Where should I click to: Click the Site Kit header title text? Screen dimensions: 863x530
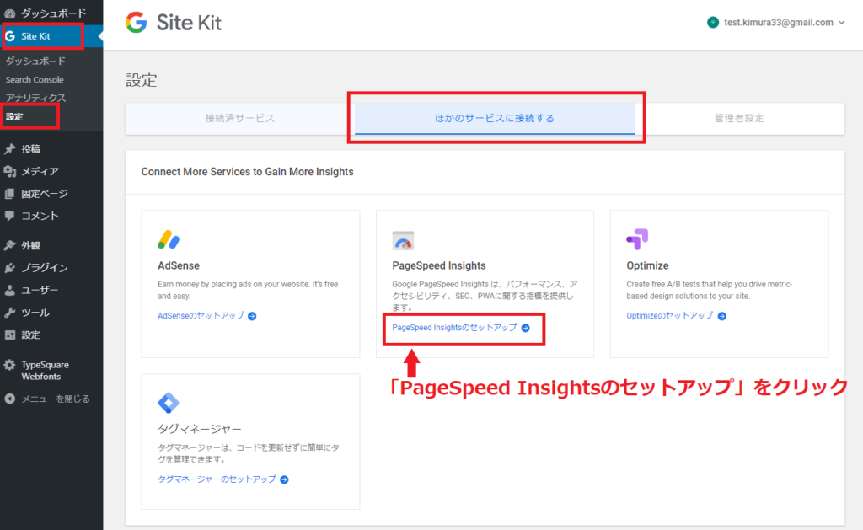pos(189,23)
